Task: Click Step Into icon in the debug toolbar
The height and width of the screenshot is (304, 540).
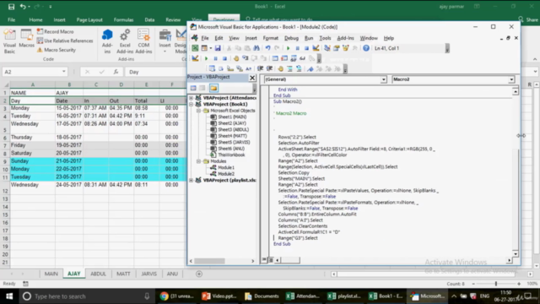Action: click(246, 58)
